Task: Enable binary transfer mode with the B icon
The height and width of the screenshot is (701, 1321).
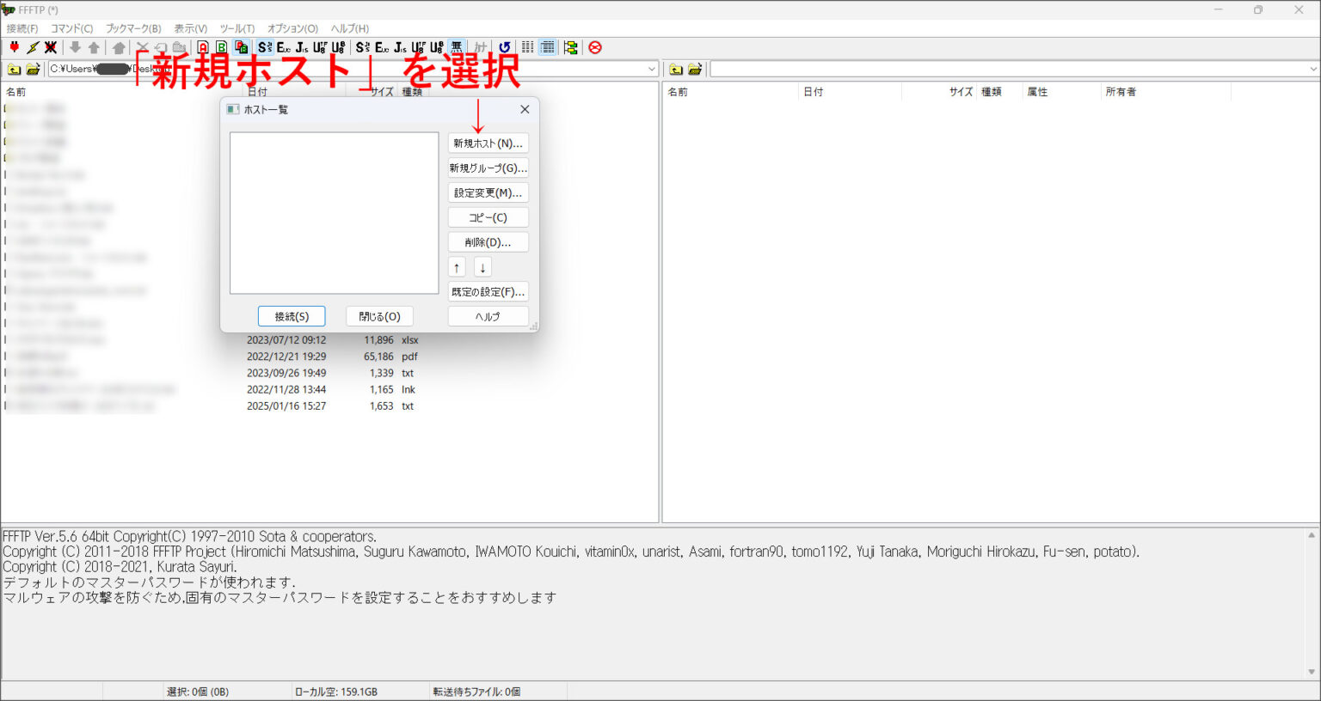Action: (222, 47)
